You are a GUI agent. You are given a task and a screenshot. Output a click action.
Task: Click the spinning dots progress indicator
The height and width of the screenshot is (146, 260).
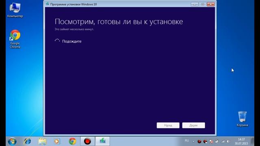57,41
